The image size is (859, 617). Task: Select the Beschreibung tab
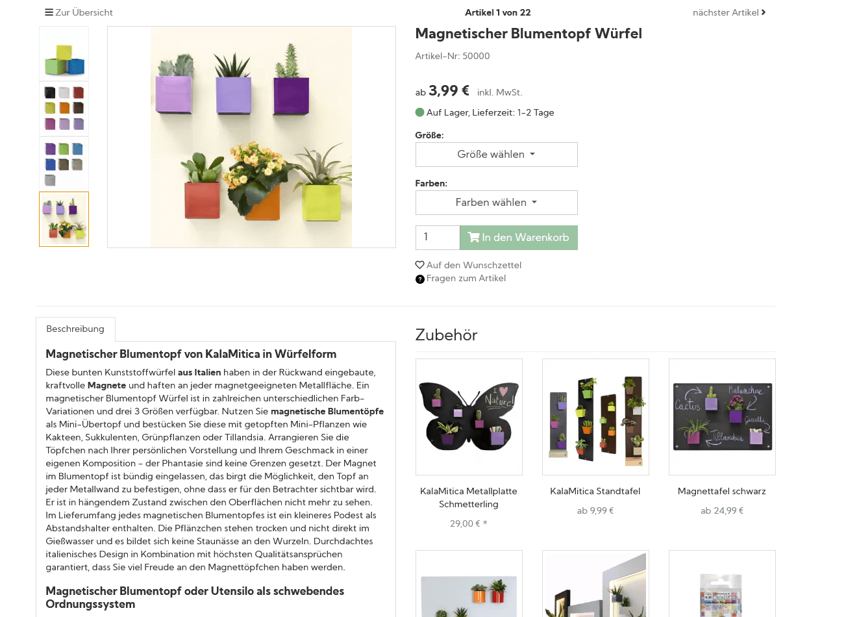point(75,329)
